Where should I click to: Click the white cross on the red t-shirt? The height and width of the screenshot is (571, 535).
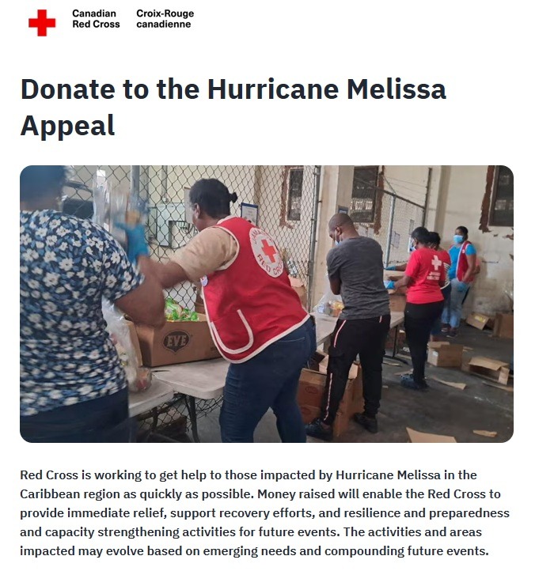pos(436,263)
